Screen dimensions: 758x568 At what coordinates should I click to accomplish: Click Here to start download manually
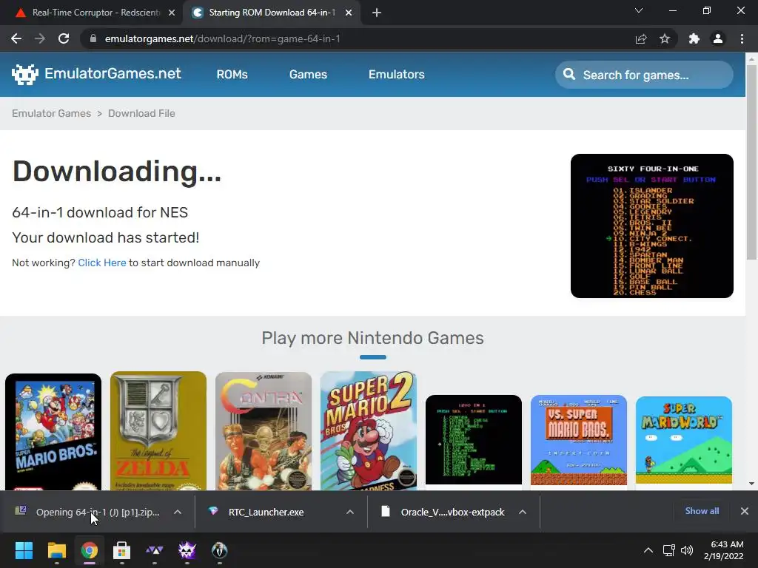102,263
